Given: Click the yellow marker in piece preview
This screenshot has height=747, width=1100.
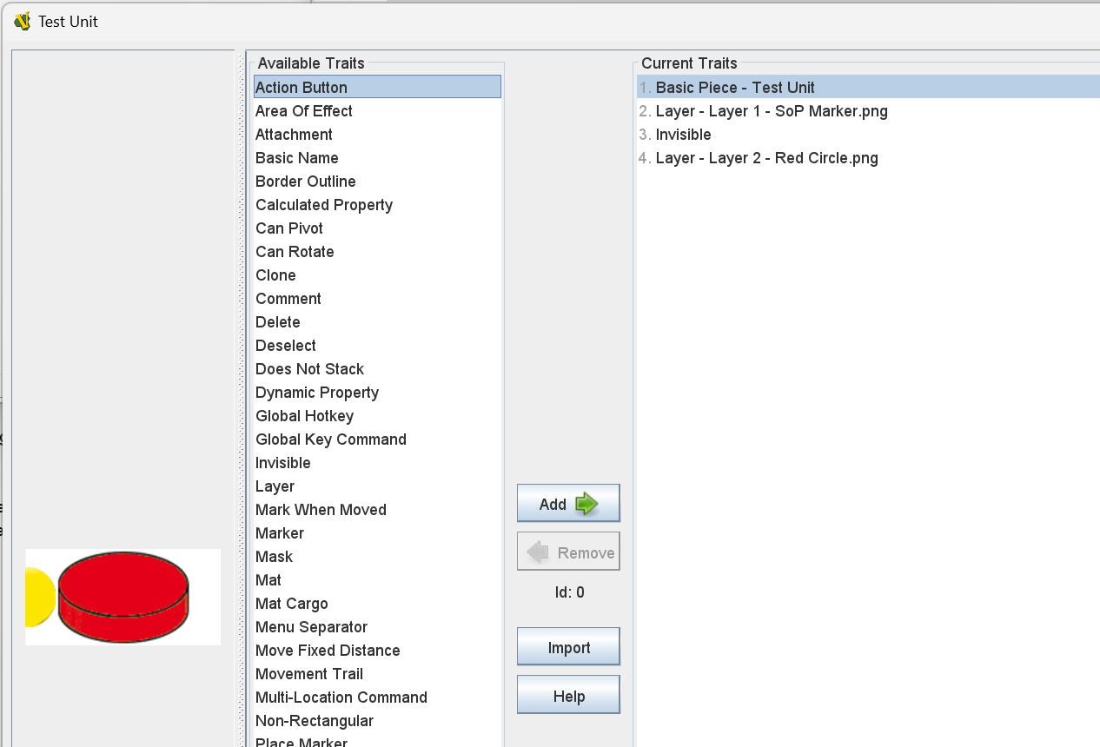Looking at the screenshot, I should click(38, 597).
